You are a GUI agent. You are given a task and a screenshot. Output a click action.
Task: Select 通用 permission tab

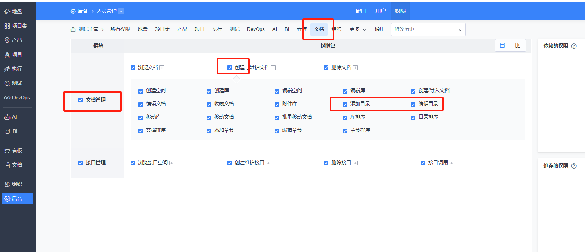380,29
